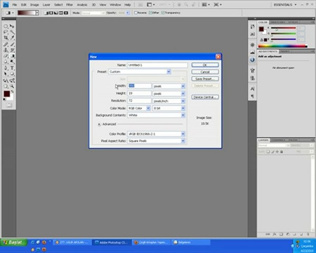Open the Info panel icon in dock
Viewport: 316px width, 253px height.
point(252,60)
